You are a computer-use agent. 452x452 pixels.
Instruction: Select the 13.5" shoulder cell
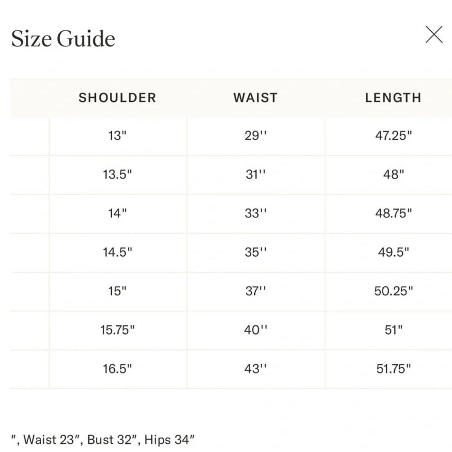click(118, 174)
